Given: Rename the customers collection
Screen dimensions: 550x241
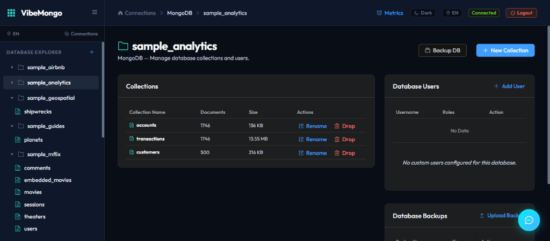Looking at the screenshot, I should 313,153.
